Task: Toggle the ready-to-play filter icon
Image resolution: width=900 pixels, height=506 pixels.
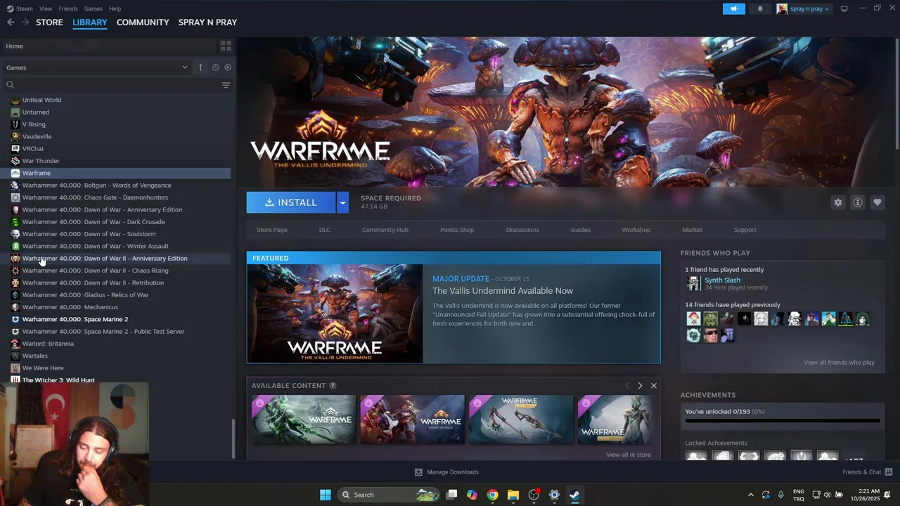Action: coord(228,67)
